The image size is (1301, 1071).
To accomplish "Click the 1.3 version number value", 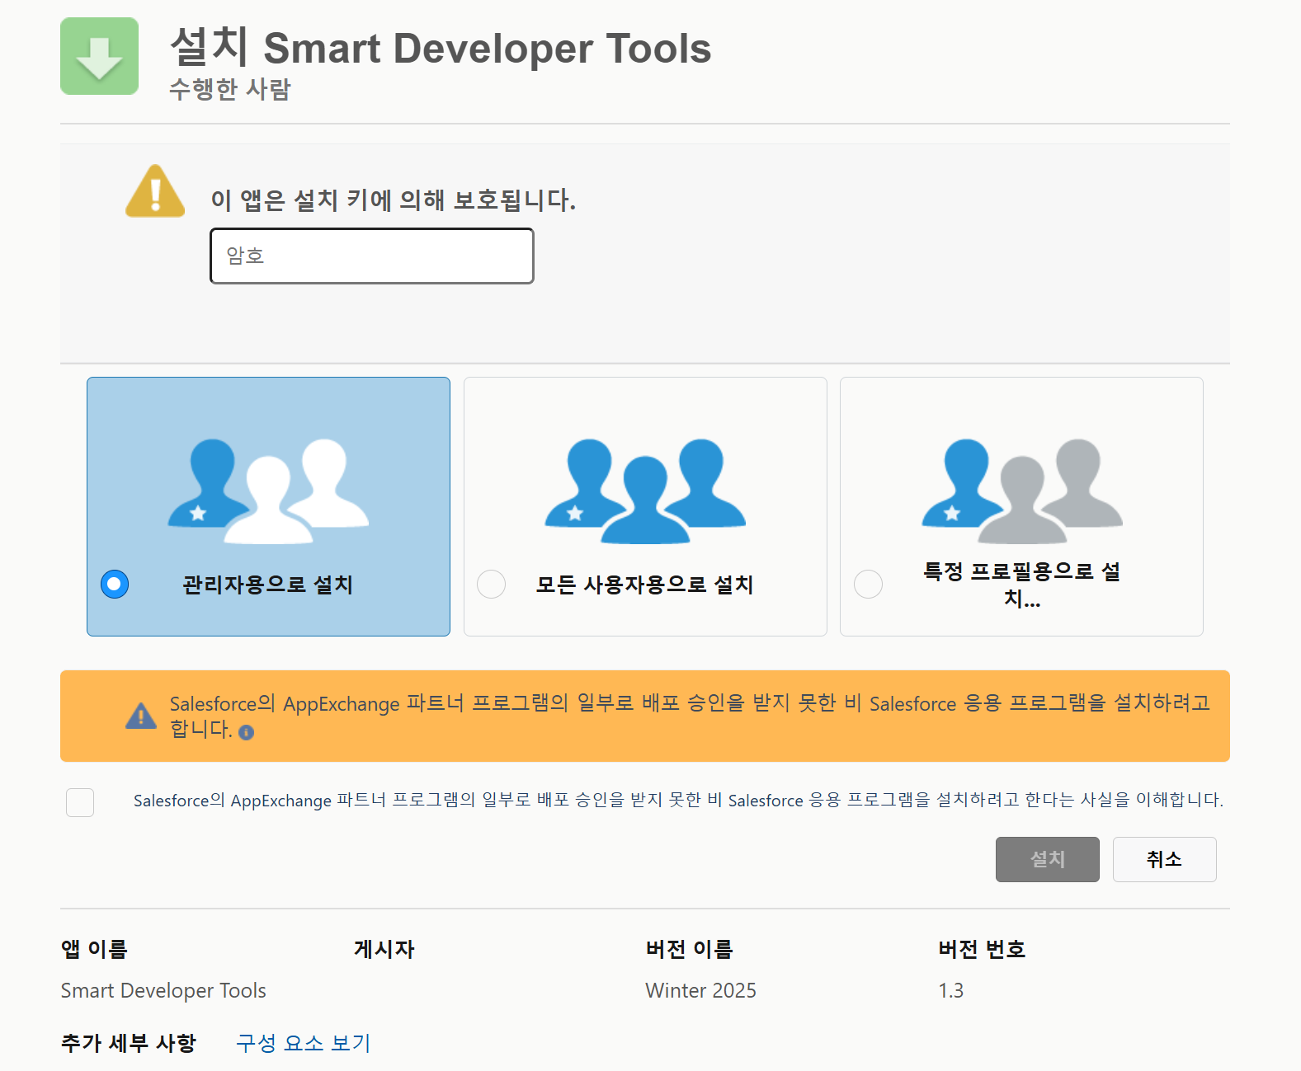I will point(950,990).
